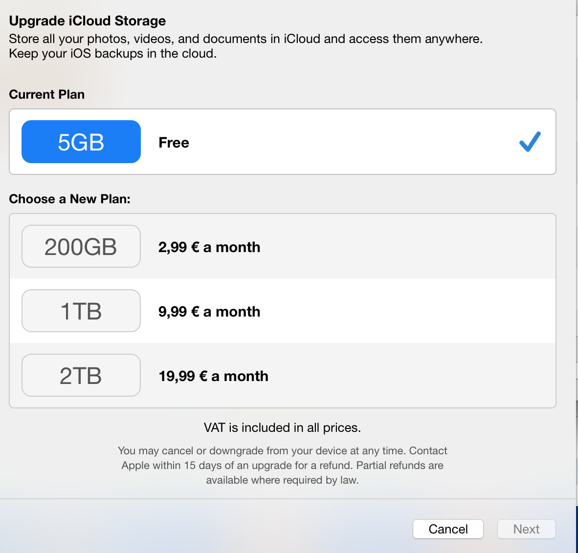This screenshot has width=578, height=553.
Task: Select the current 5GB plan button
Action: pyautogui.click(x=81, y=142)
